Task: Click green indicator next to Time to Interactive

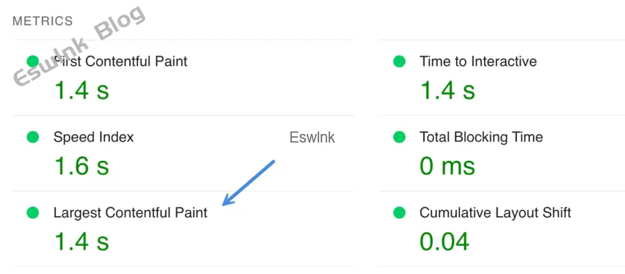Action: coord(399,61)
